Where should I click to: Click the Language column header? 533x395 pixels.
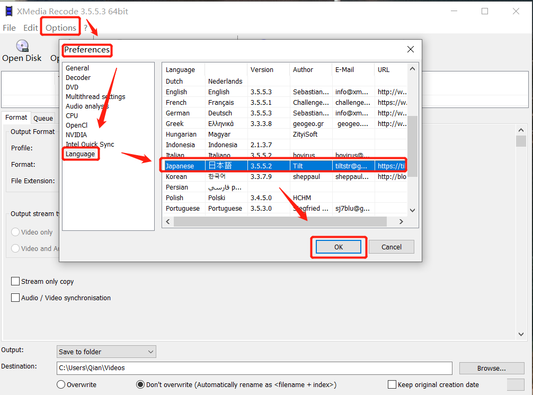183,69
